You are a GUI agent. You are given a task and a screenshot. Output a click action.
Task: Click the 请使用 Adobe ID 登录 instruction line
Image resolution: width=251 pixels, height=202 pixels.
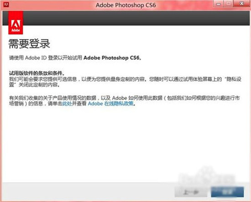pos(75,58)
